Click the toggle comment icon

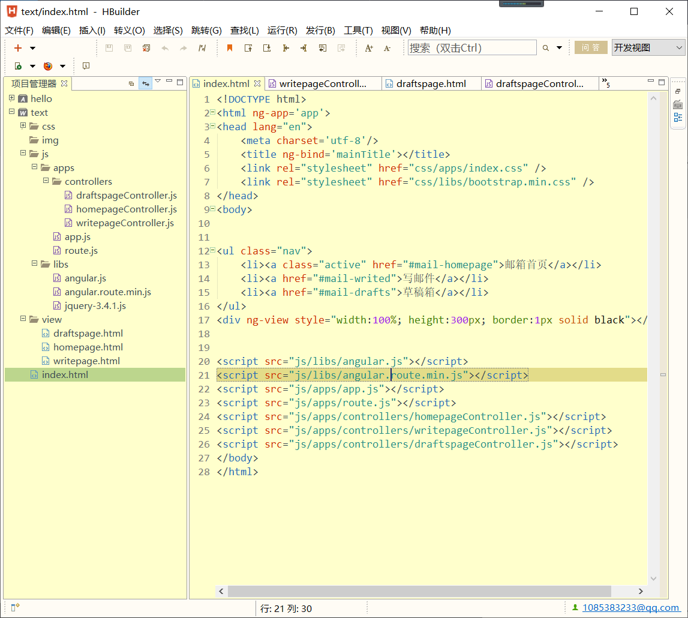[x=202, y=48]
